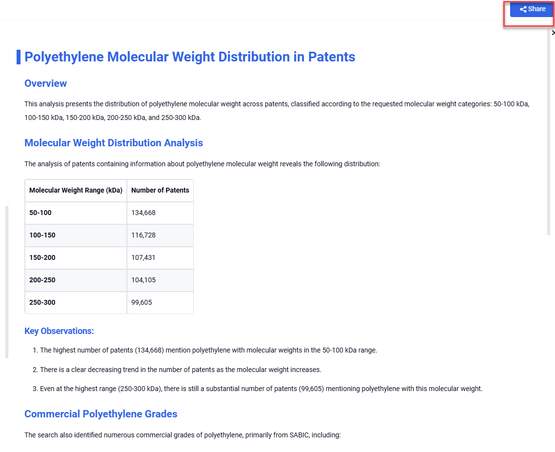This screenshot has height=452, width=555.
Task: Select the 250-300 table row label
Action: [42, 302]
